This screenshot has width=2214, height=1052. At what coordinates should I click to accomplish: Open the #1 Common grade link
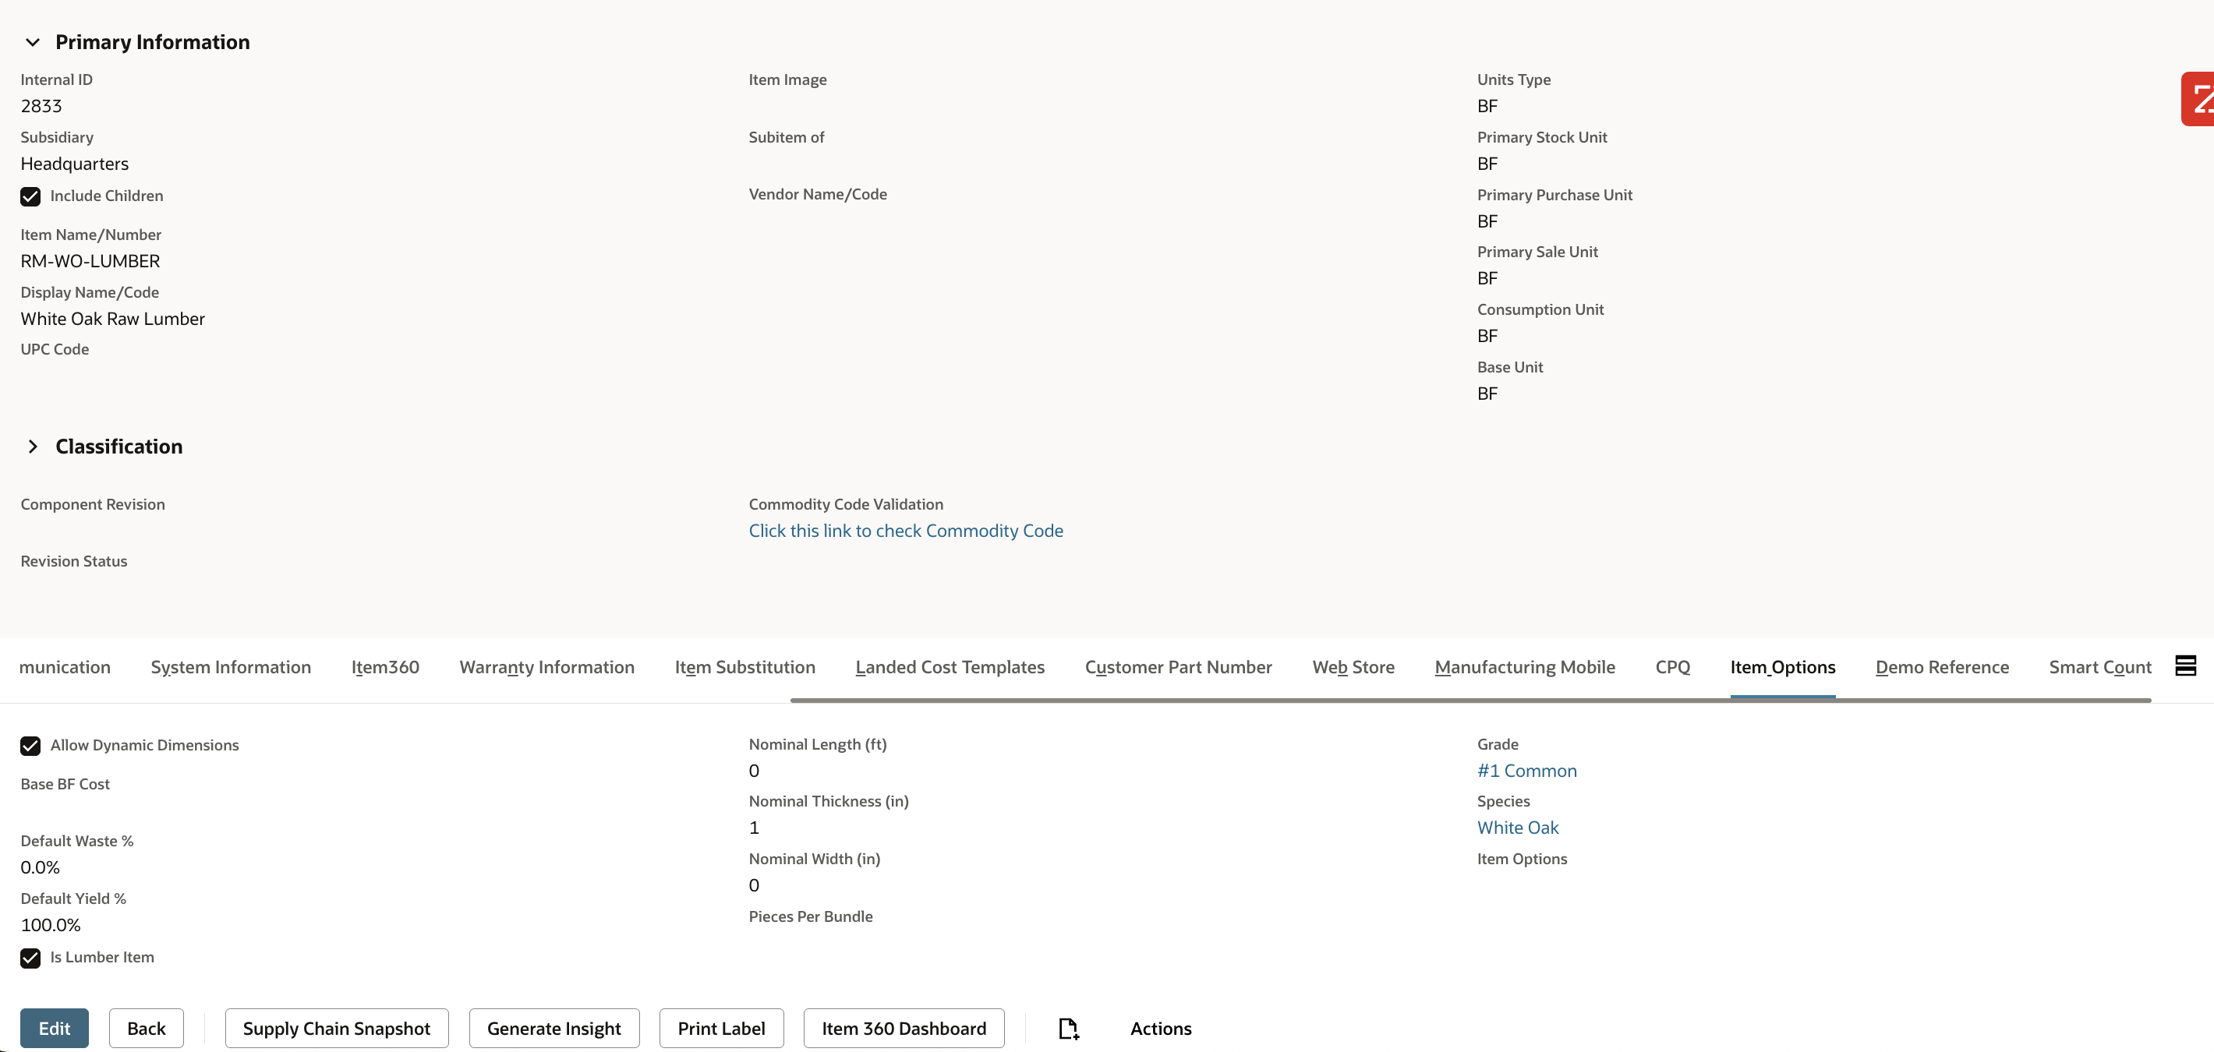1526,771
